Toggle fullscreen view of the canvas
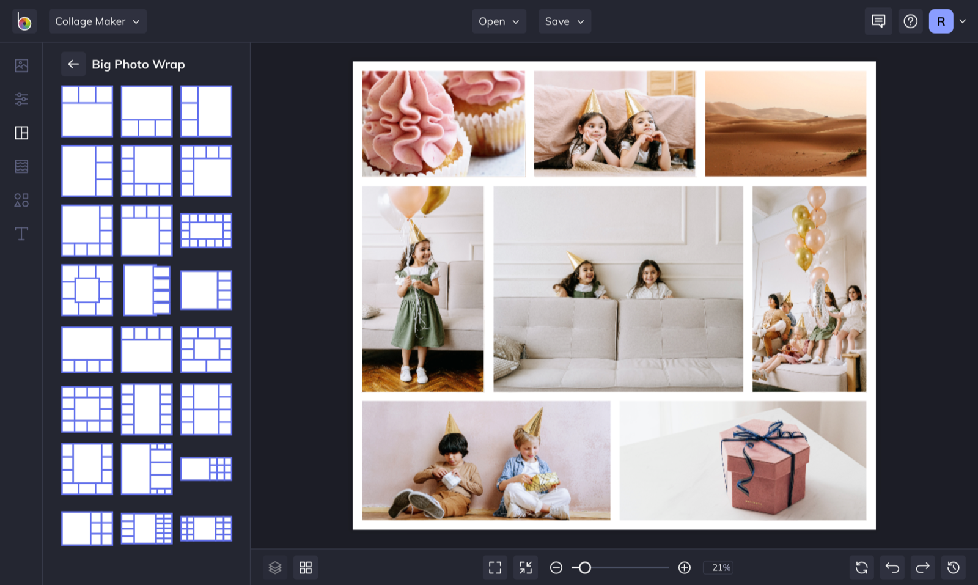 pos(495,567)
